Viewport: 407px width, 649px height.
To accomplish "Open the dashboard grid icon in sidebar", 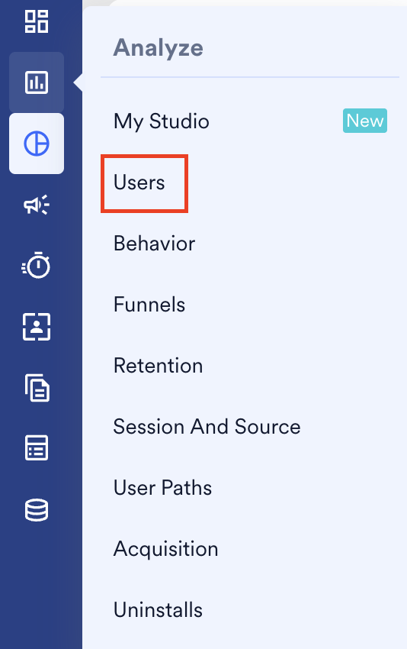I will 37,21.
